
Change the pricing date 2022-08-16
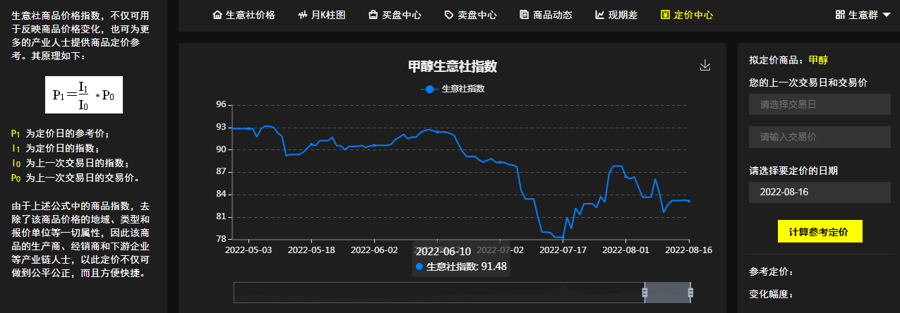(818, 192)
